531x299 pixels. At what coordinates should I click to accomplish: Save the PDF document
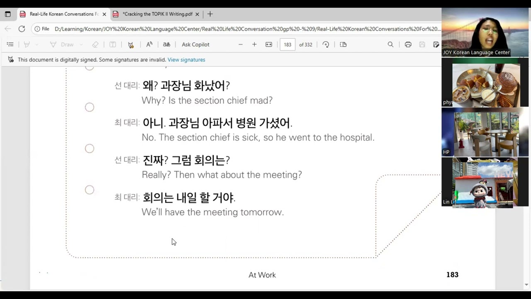click(x=422, y=44)
